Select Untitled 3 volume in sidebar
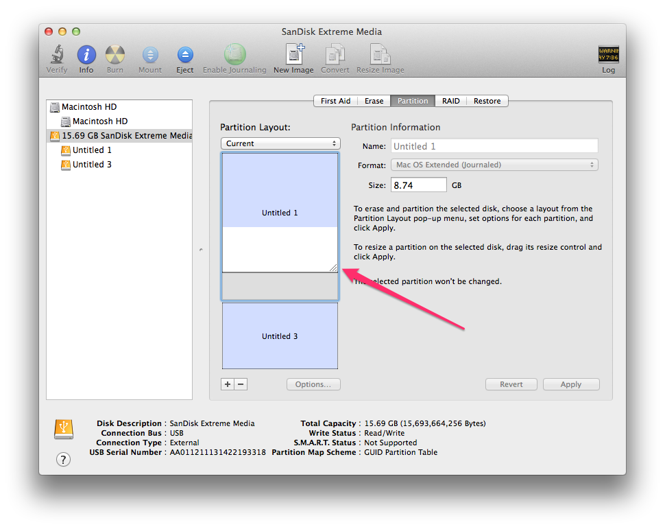665x529 pixels. (x=119, y=165)
